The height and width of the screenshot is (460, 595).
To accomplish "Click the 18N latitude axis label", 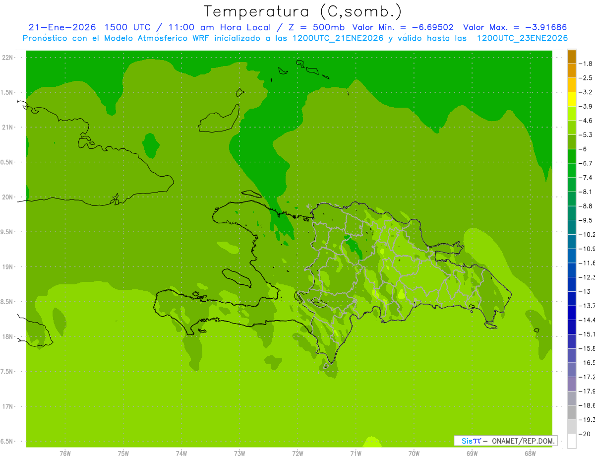I will 8,337.
